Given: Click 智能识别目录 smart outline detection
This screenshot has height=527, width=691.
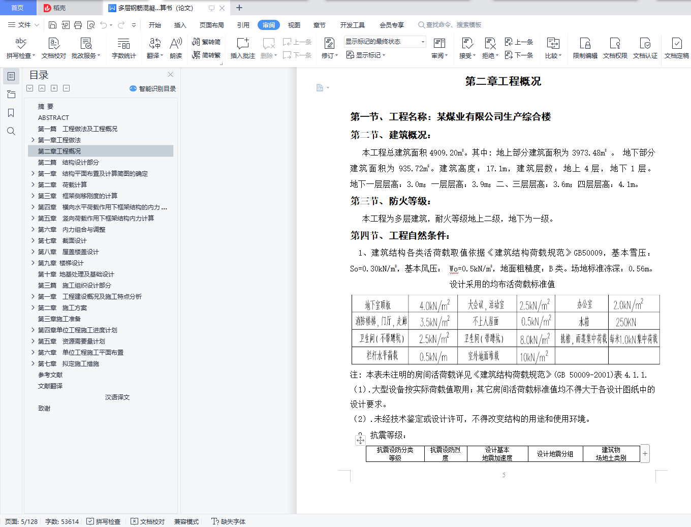Looking at the screenshot, I should 153,88.
